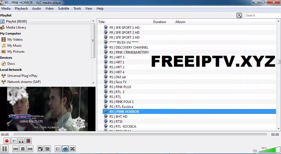The height and width of the screenshot is (154, 281).
Task: Select Media Library in sidebar
Action: tap(45, 27)
